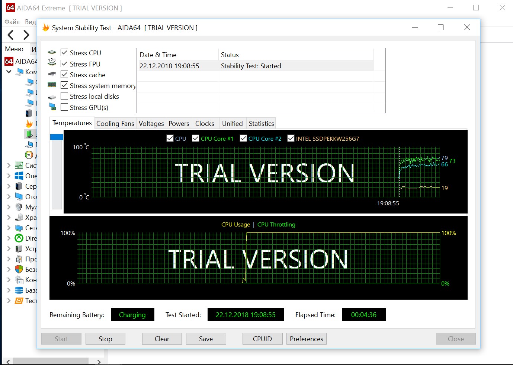This screenshot has height=365, width=513.
Task: Expand the Хра storage tree node
Action: (9, 217)
